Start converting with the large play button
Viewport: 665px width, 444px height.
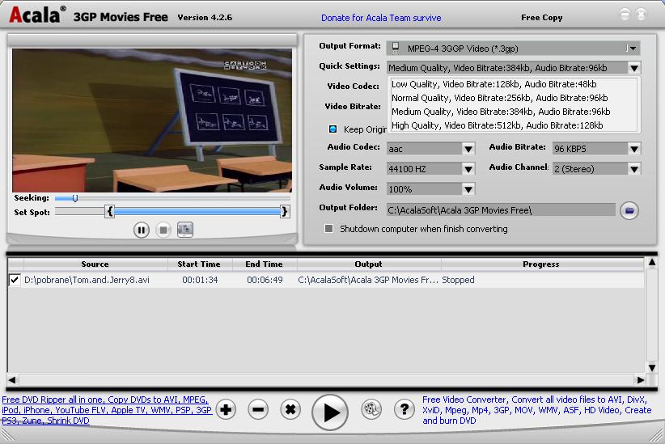click(x=330, y=412)
